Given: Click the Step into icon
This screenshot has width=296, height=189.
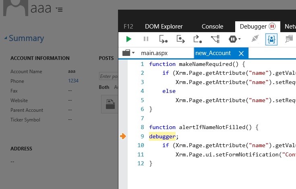Looking at the screenshot, I should (163, 39).
